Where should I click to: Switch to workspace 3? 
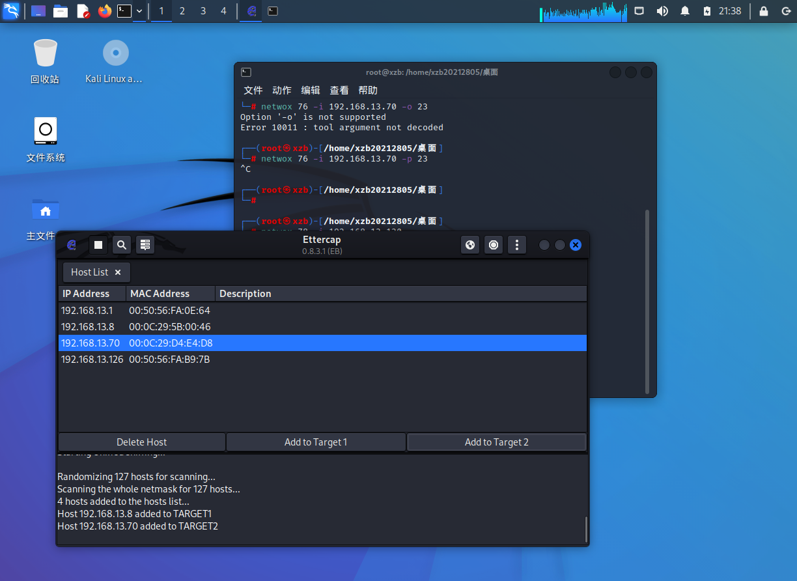coord(203,11)
